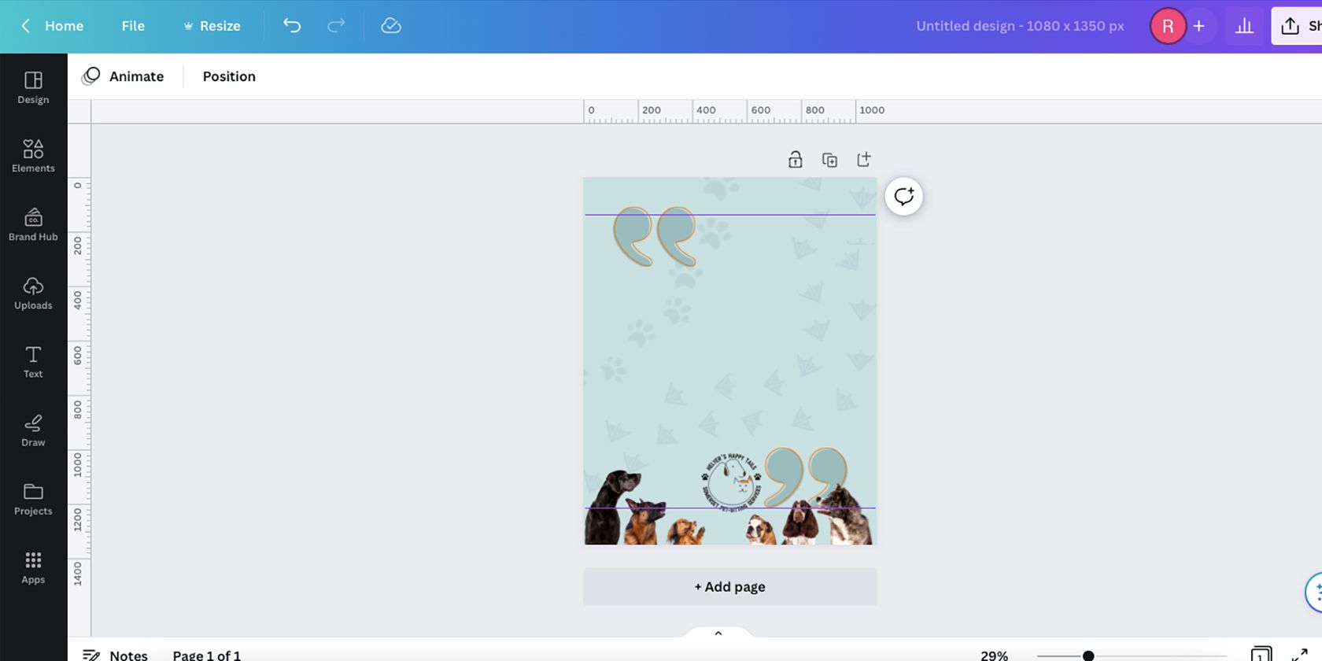Click the cloud save status icon
1322x661 pixels.
(x=391, y=26)
